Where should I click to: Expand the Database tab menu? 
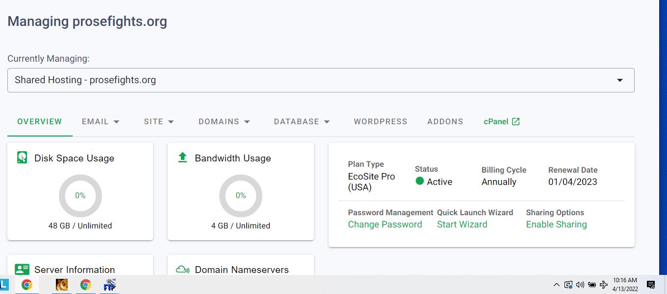302,121
